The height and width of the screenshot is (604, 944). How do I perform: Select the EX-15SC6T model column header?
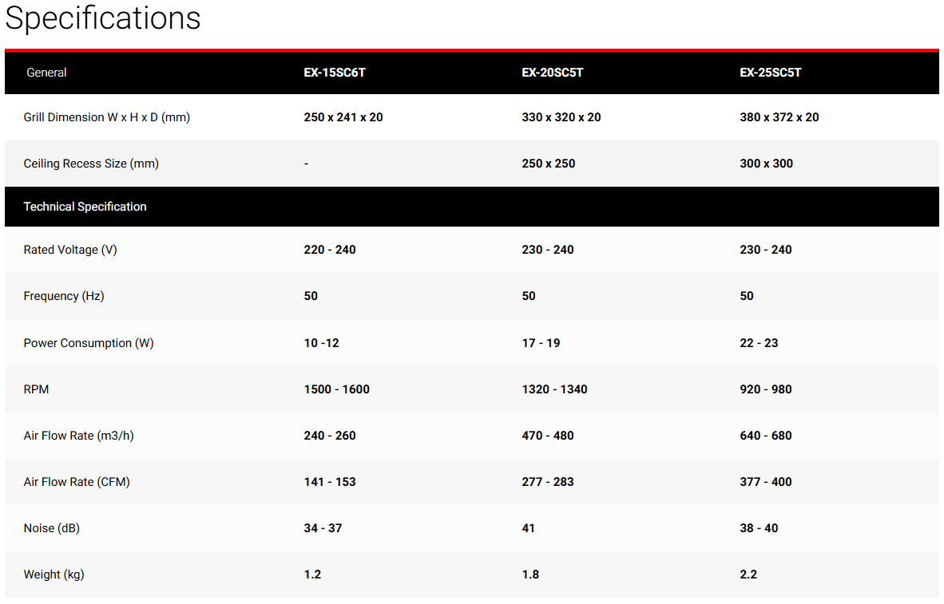335,73
